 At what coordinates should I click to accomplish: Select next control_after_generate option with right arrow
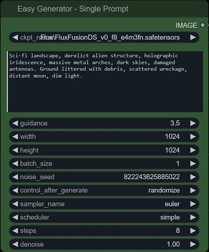(x=193, y=191)
